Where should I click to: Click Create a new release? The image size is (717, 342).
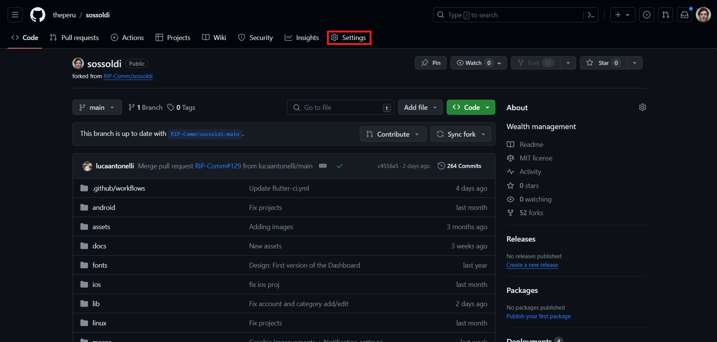pyautogui.click(x=532, y=265)
